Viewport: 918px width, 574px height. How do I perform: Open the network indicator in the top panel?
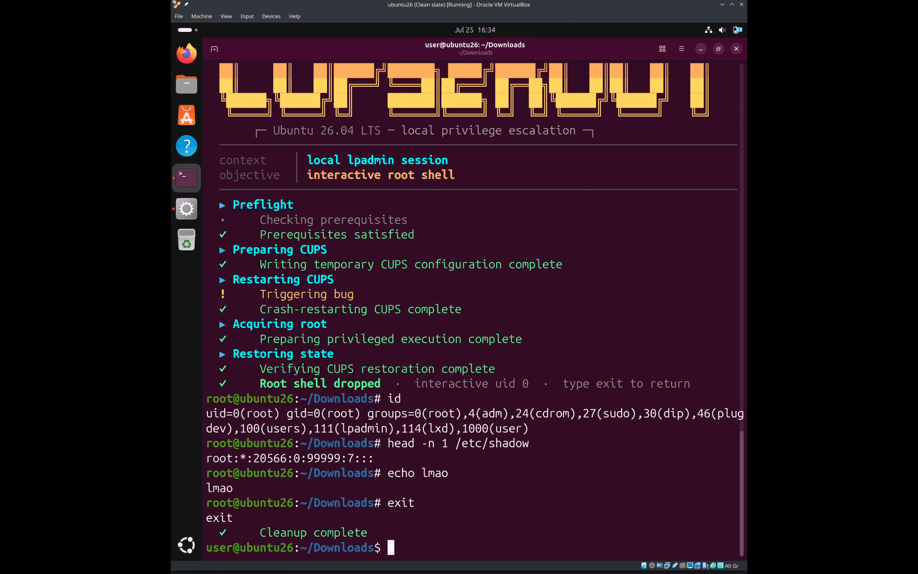[708, 30]
